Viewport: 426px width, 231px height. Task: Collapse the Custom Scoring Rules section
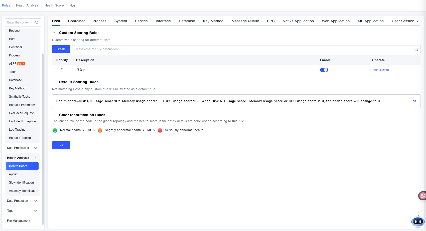[55, 33]
